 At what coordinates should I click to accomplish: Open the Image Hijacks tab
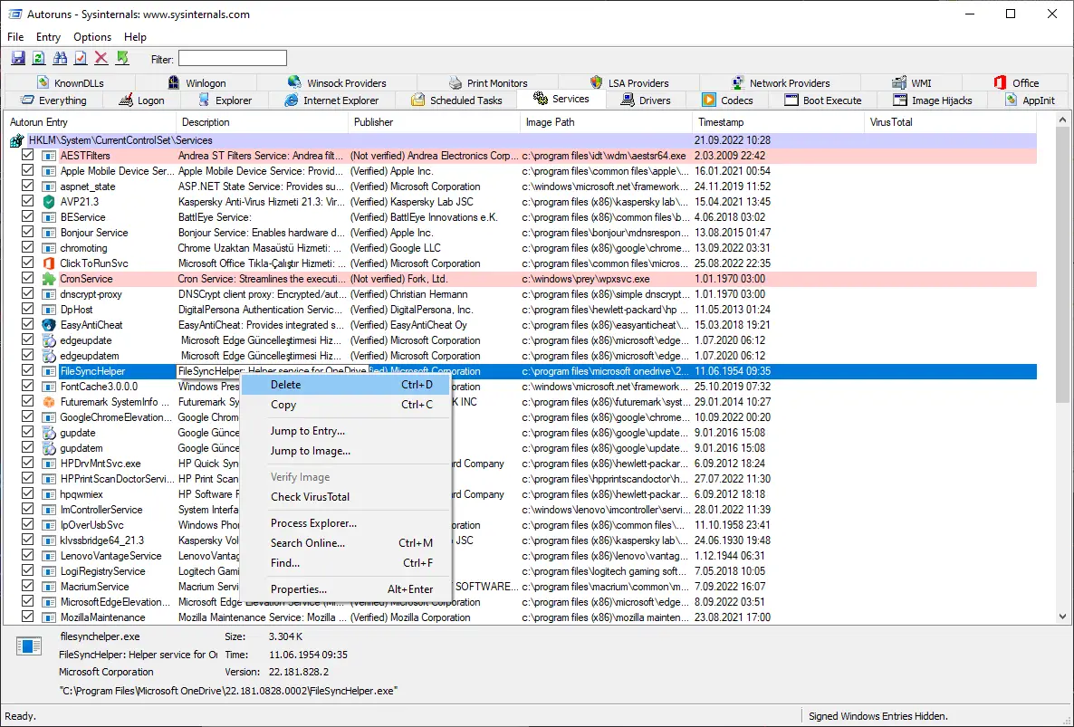coord(932,100)
